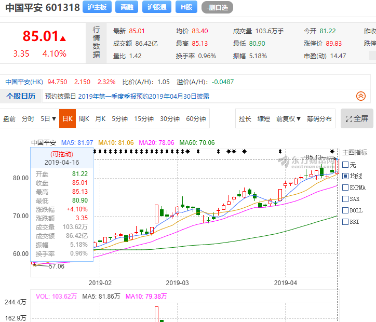Click the 2019-03 date axis label

(x=177, y=283)
